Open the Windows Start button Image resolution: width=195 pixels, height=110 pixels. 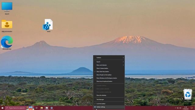(2, 108)
